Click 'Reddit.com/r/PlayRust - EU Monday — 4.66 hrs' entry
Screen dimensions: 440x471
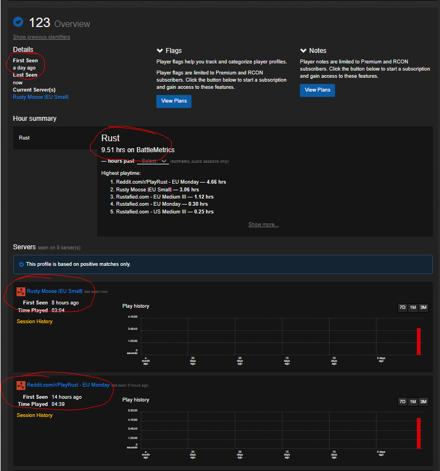pyautogui.click(x=171, y=182)
